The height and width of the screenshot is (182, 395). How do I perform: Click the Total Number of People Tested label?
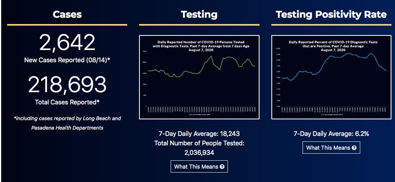point(199,143)
